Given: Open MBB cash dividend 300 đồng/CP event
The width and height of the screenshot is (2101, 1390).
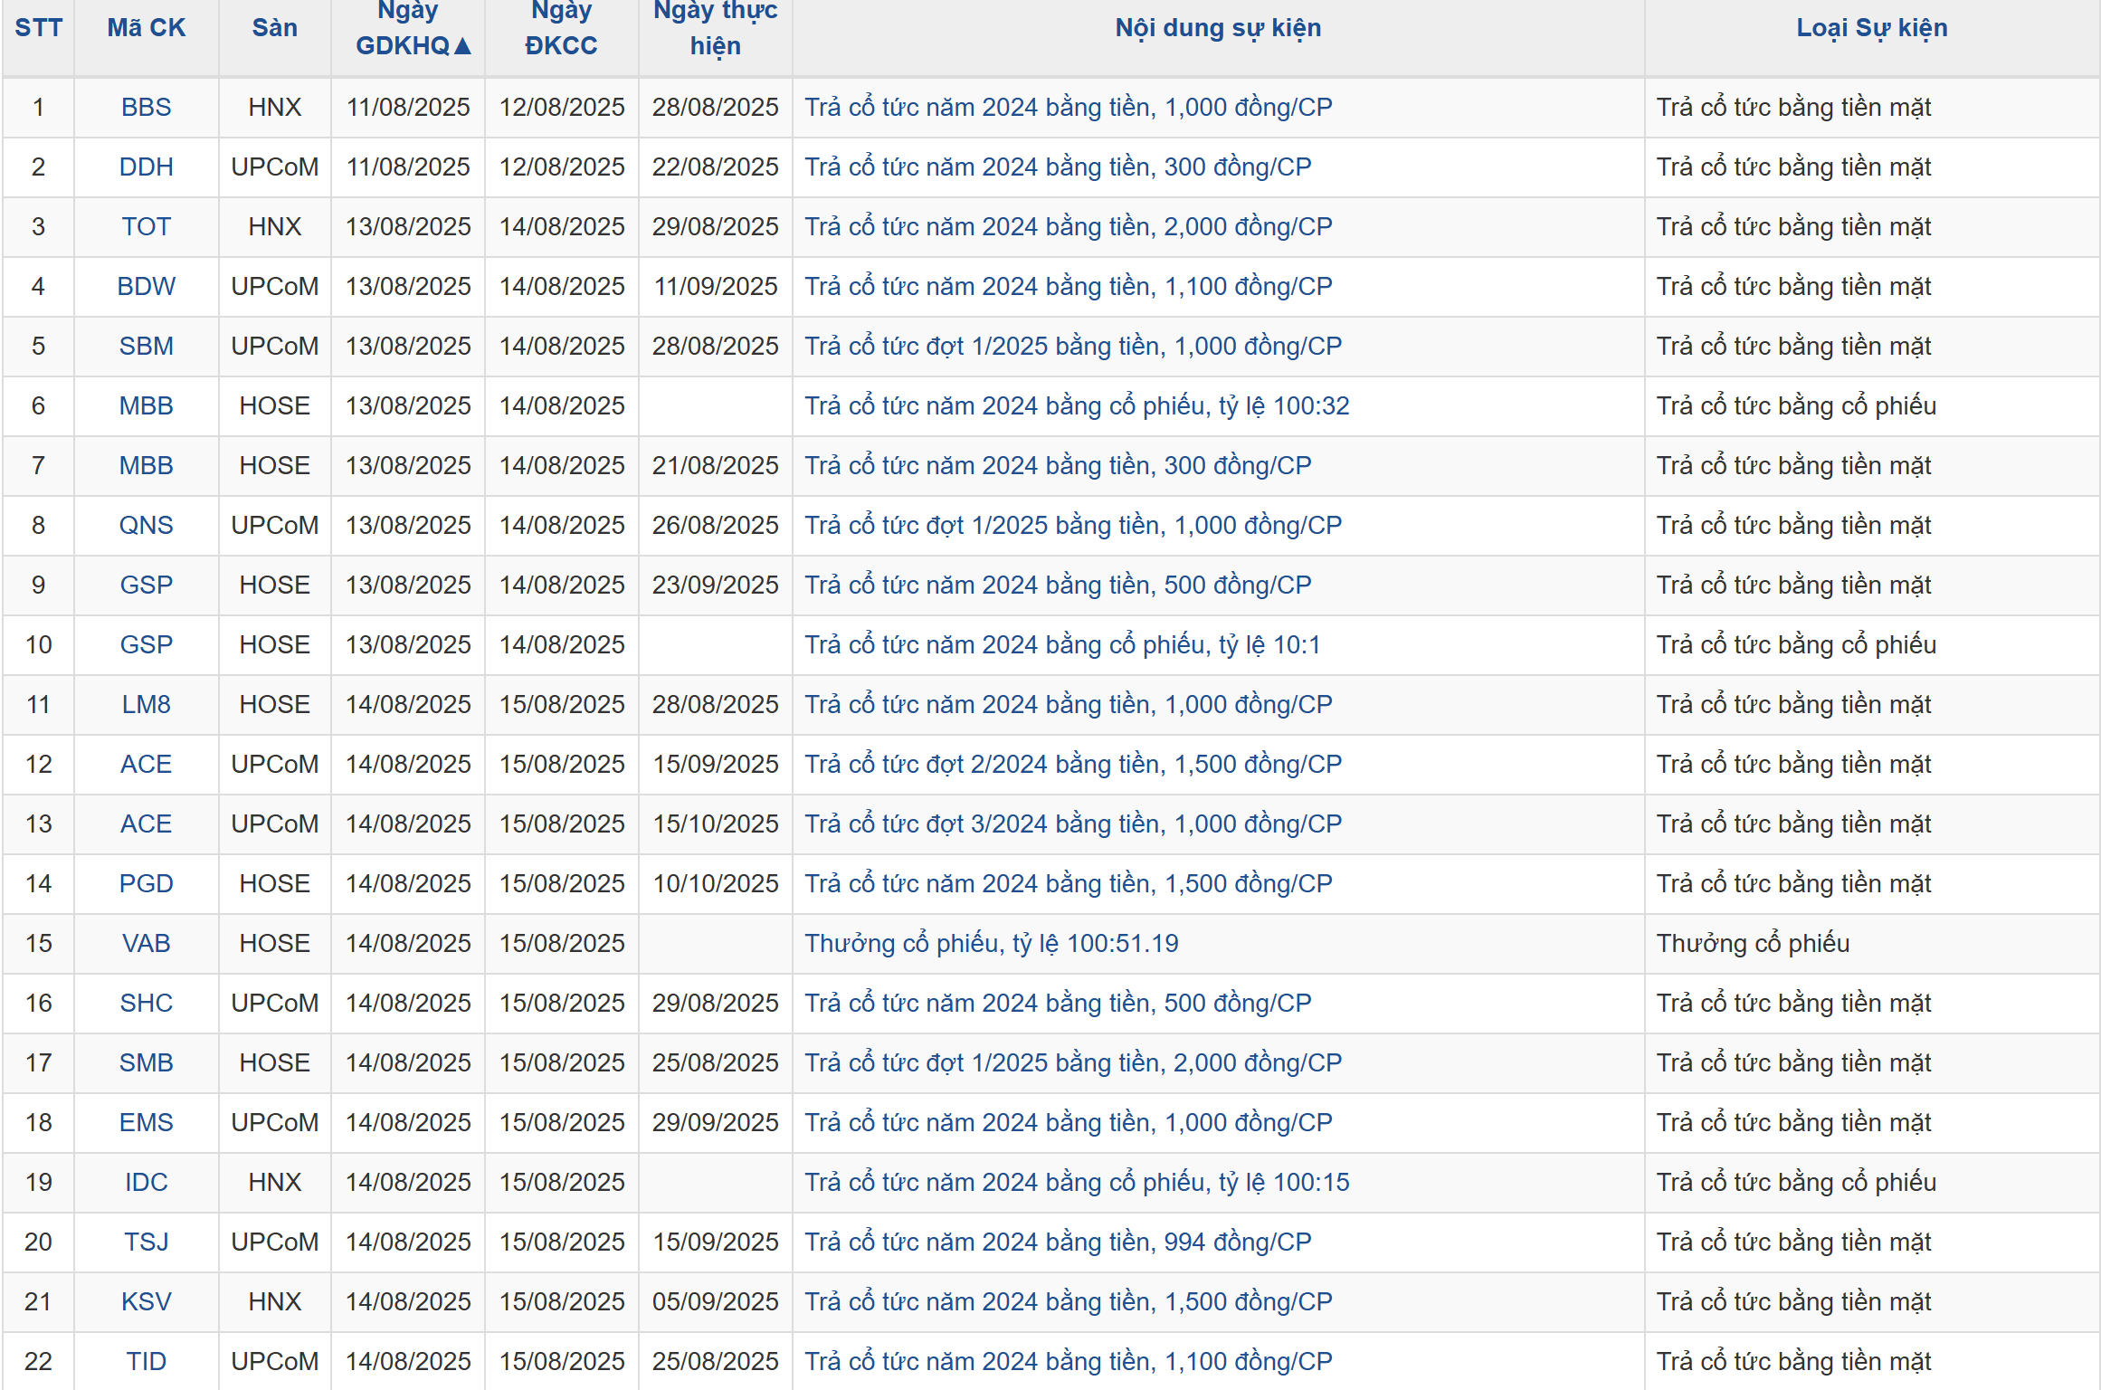Looking at the screenshot, I should pos(1058,466).
